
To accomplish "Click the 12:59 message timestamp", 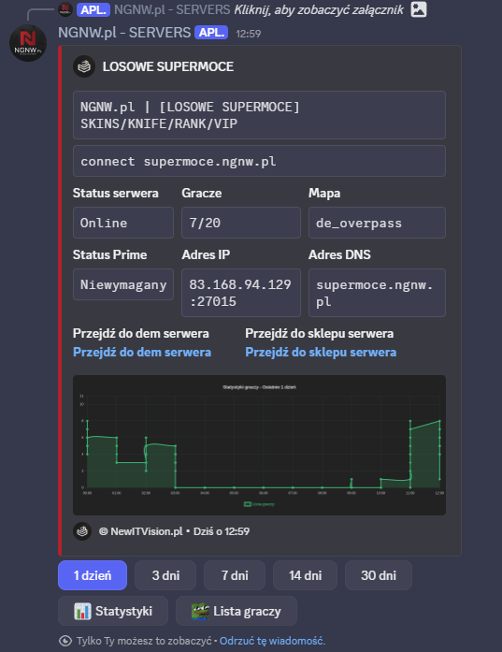I will point(249,34).
